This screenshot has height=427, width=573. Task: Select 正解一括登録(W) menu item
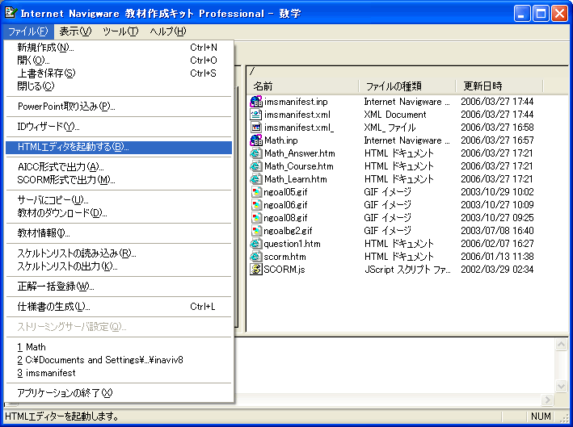119,287
